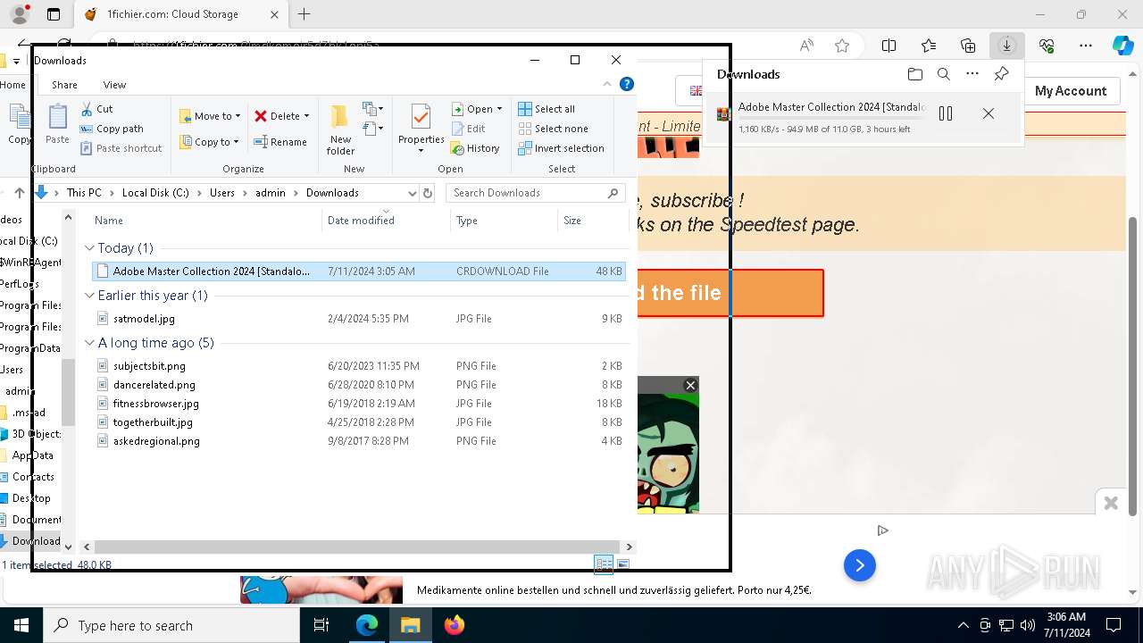
Task: Open the Delete dropdown arrow
Action: pos(306,116)
